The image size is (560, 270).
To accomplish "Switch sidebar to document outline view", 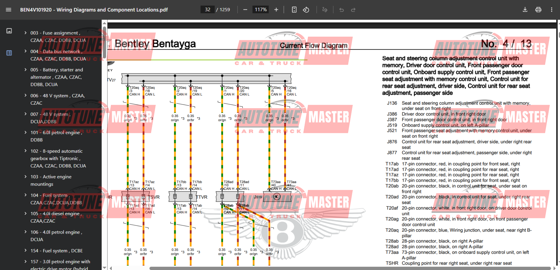I will pos(9,53).
